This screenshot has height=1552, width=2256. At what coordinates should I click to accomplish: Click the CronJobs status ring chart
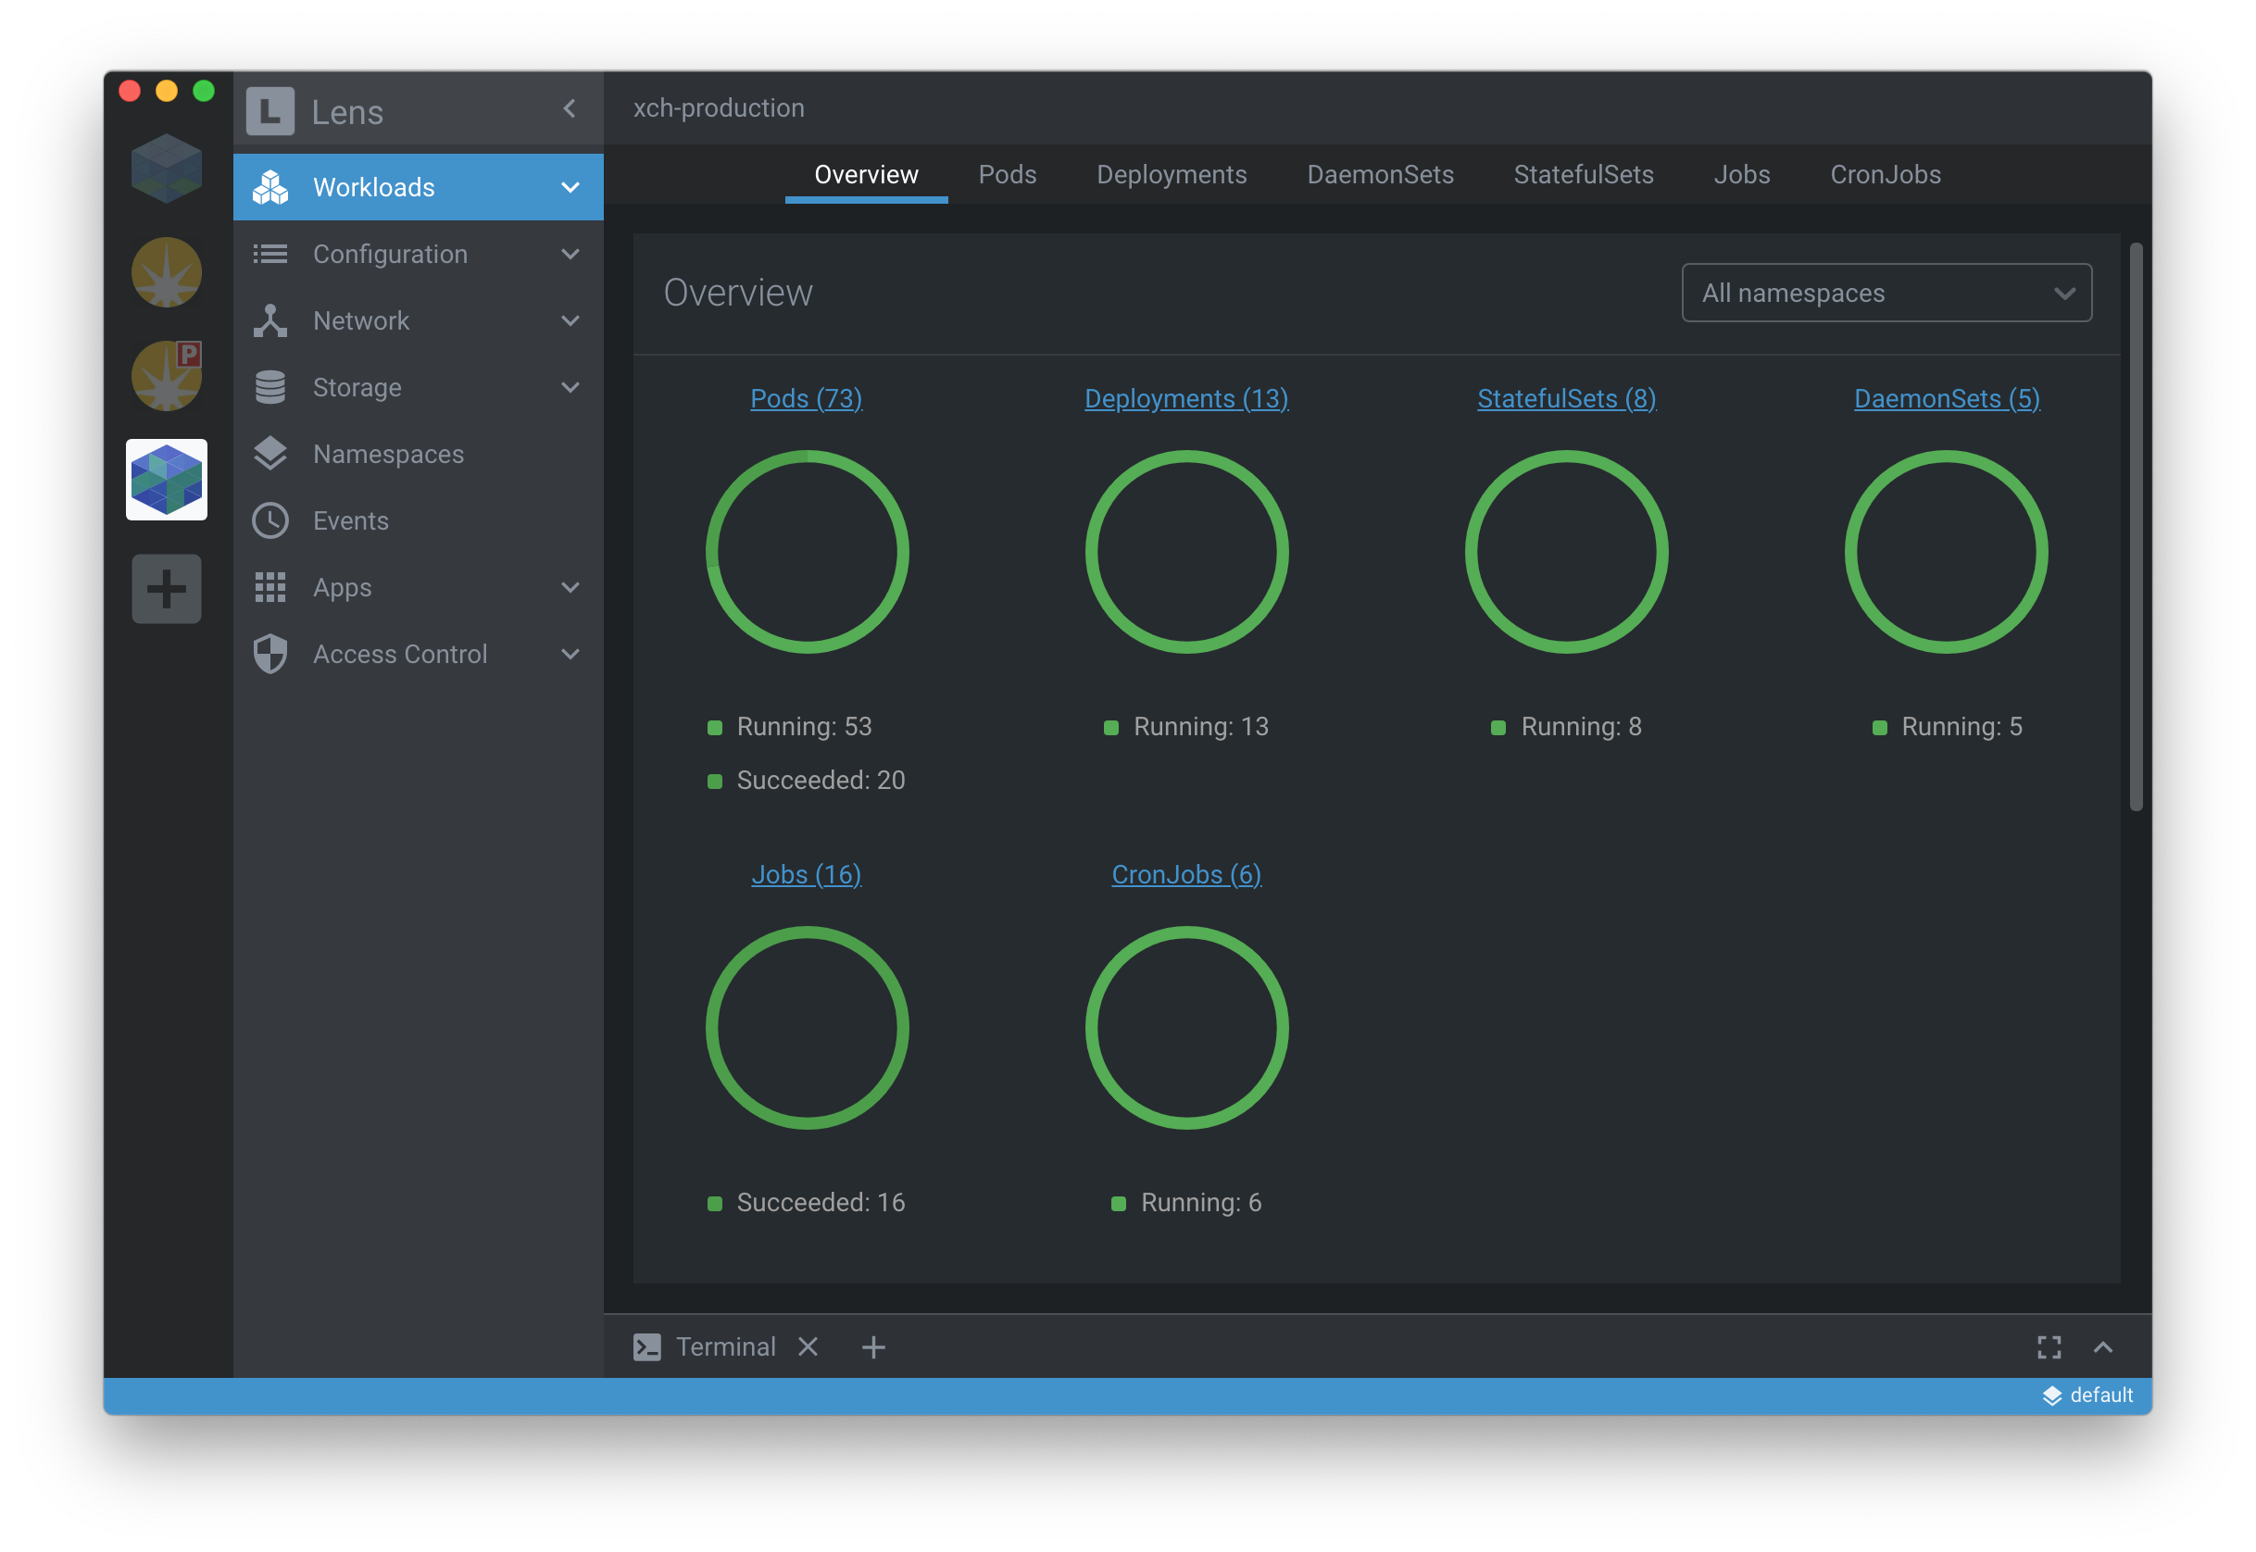pos(1186,1027)
